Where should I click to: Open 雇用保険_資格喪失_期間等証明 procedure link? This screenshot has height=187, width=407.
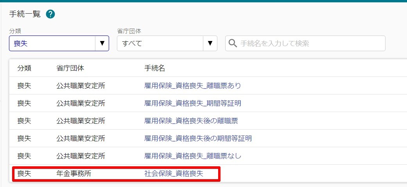click(x=193, y=103)
